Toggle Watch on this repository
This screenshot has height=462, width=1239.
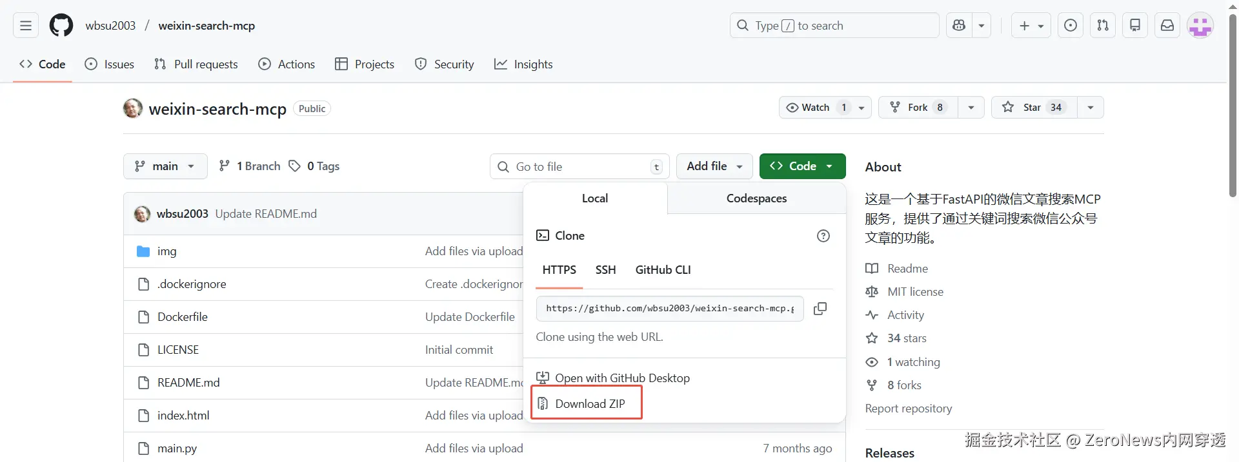tap(809, 108)
